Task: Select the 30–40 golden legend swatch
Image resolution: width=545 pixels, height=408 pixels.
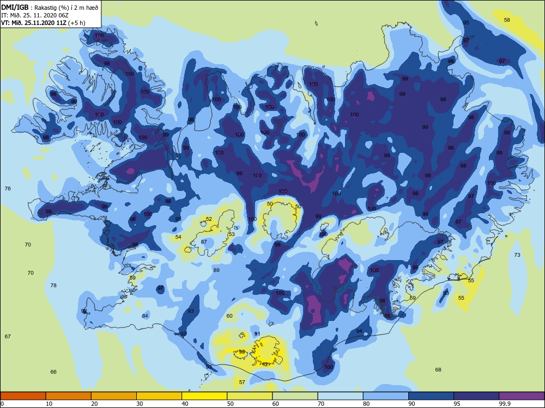Action: (159, 396)
